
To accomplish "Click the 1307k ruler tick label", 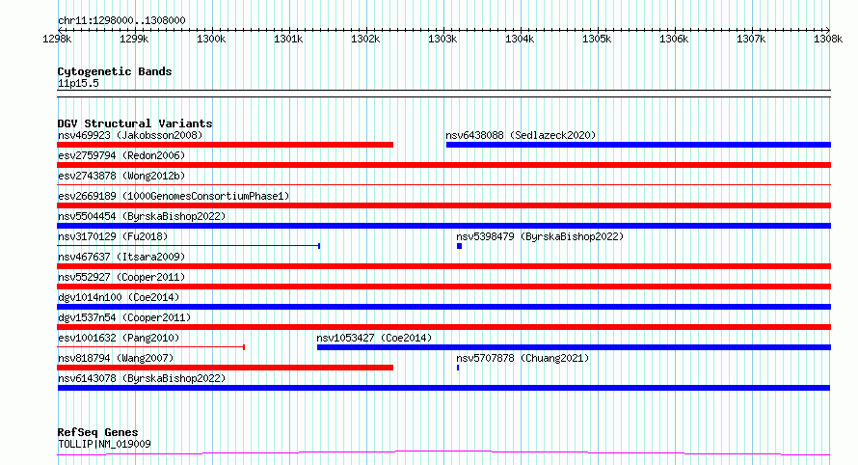I will [x=751, y=39].
